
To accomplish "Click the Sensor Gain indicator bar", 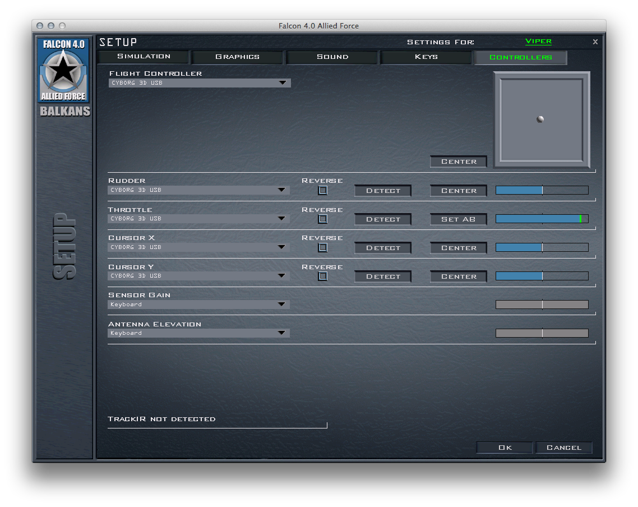I will tap(542, 305).
